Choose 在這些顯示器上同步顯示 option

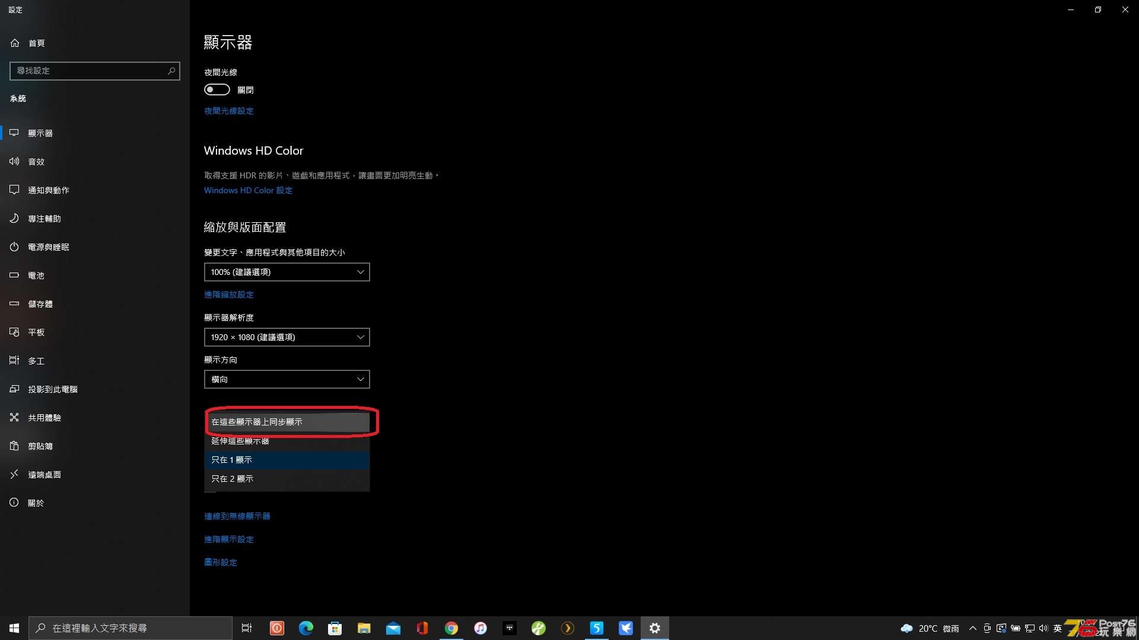coord(287,422)
